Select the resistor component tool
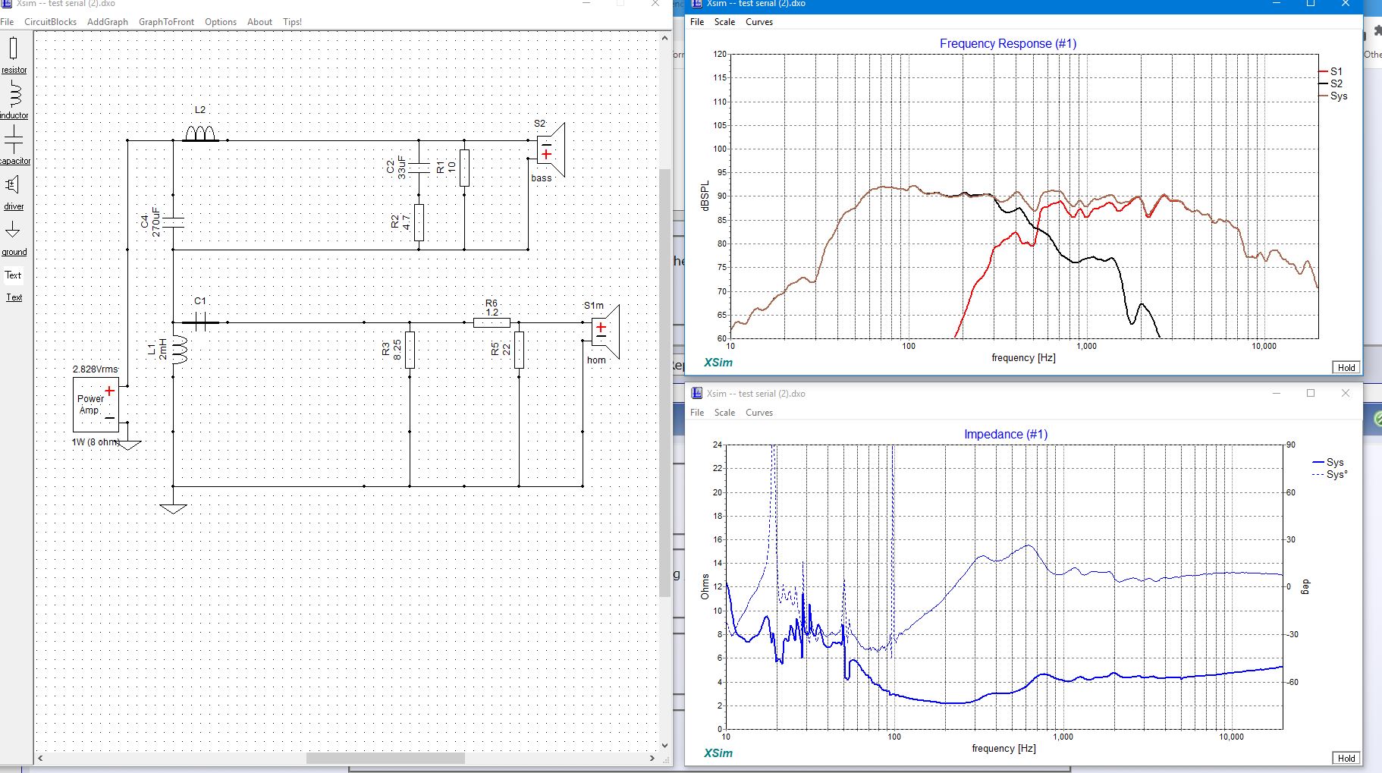Image resolution: width=1382 pixels, height=773 pixels. (x=13, y=55)
